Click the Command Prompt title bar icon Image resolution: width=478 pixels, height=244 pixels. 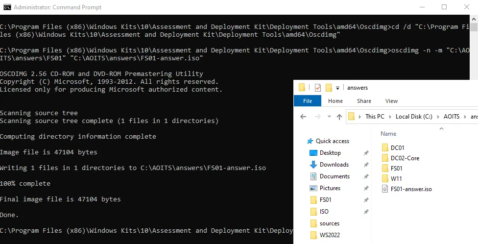coord(7,7)
